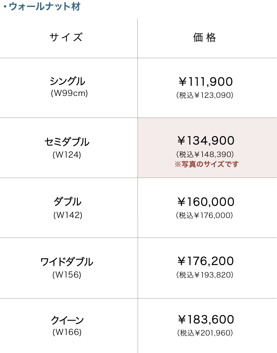The image size is (277, 353).
Task: Click the ¥176,200 price
Action: [206, 261]
